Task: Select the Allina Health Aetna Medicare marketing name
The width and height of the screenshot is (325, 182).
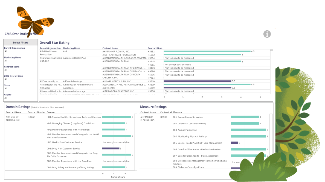Action: click(x=78, y=85)
